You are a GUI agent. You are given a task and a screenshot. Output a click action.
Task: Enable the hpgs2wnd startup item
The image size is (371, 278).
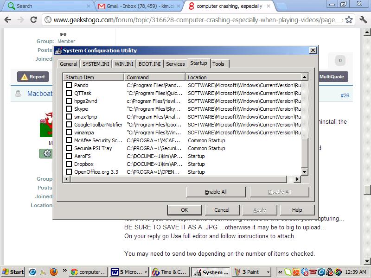69,101
